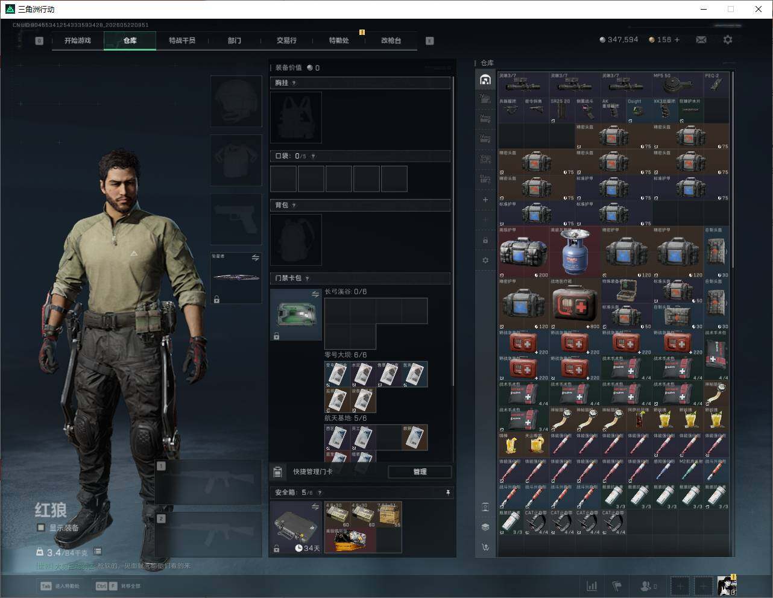Click the left arrow before 开始游戏 tab

39,41
